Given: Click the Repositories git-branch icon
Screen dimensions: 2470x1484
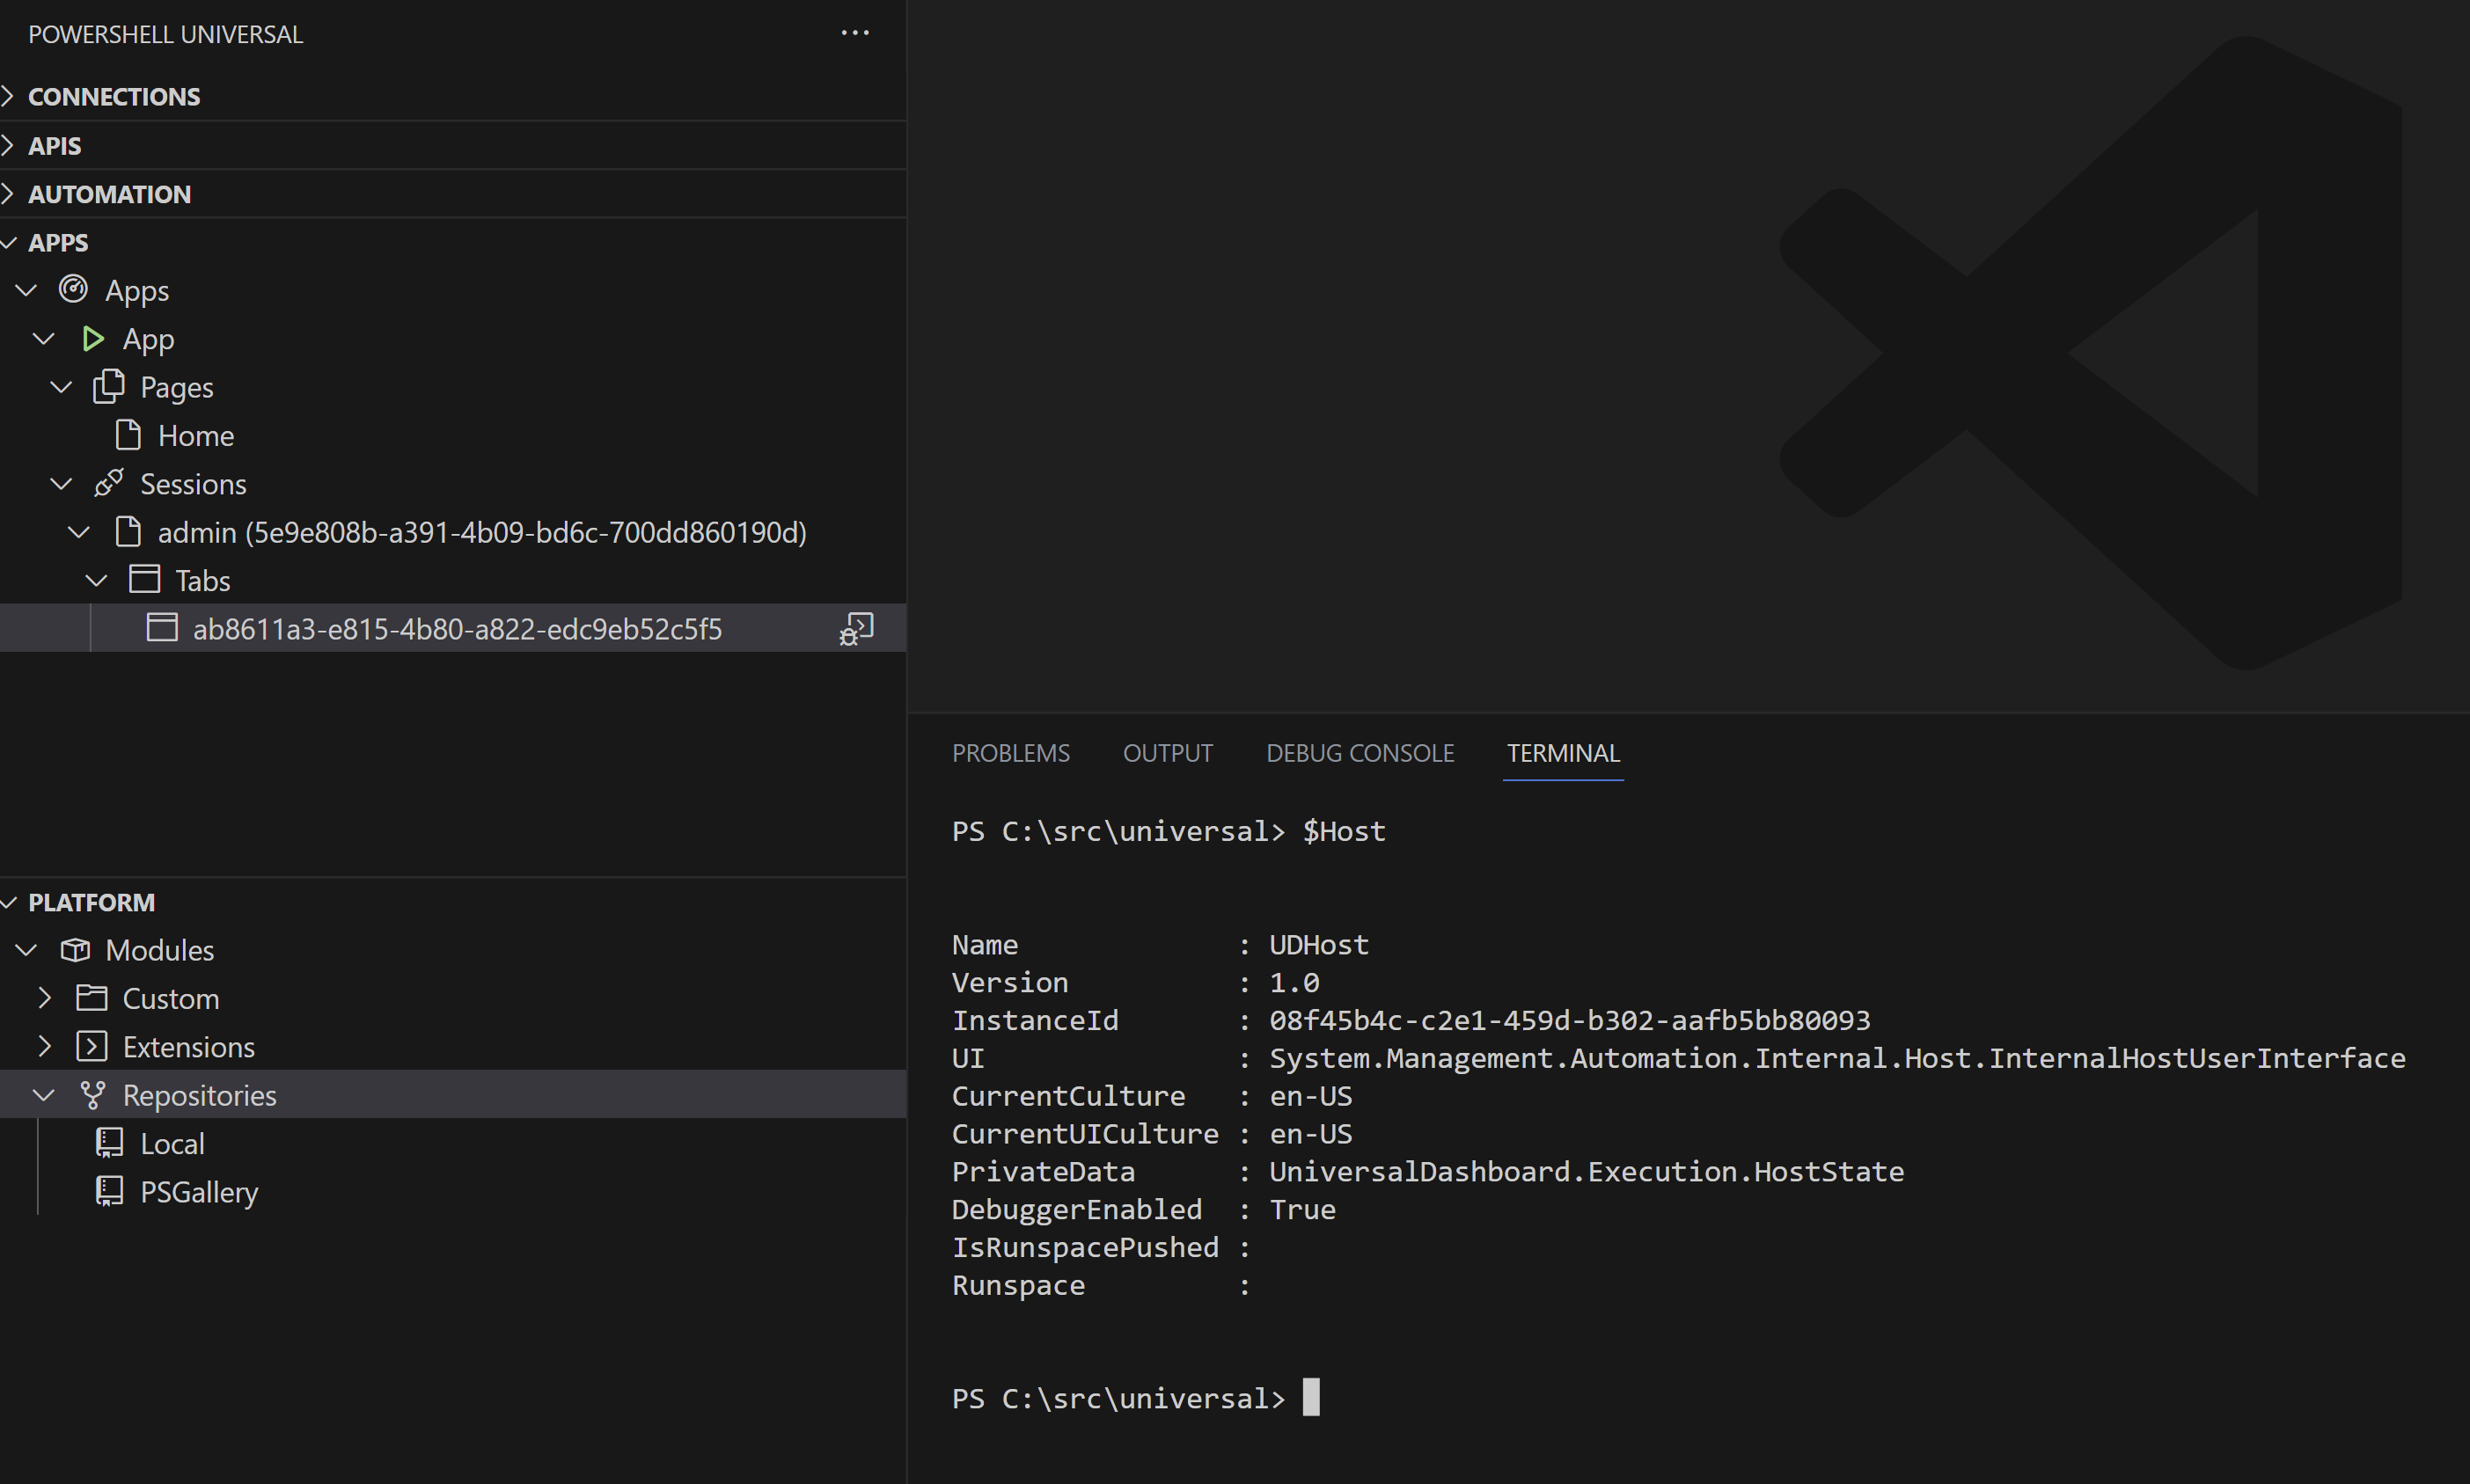Looking at the screenshot, I should pyautogui.click(x=93, y=1095).
